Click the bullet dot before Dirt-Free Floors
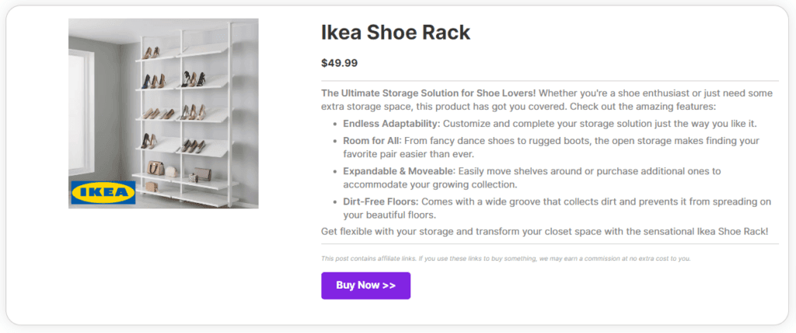The image size is (796, 333). (x=334, y=202)
